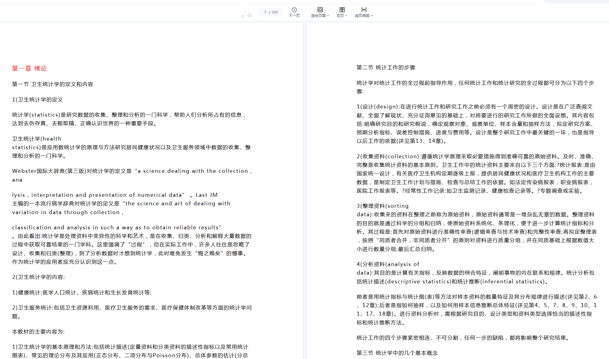Select the 适合页面 zoom menu label

[x=318, y=16]
